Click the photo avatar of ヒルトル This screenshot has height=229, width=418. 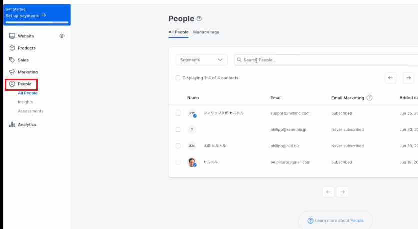192,162
